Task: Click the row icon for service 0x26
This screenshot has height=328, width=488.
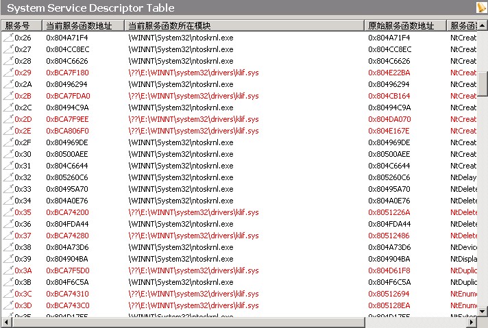Action: point(8,38)
